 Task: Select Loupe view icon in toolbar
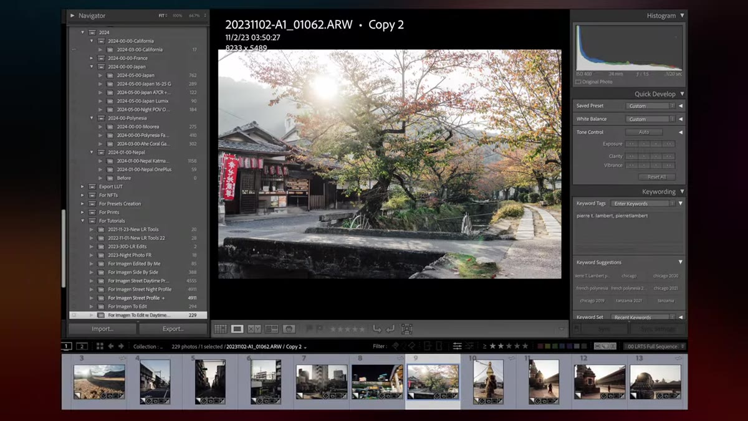click(x=237, y=329)
